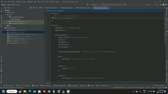Click the Search Everywhere magnifier icon
This screenshot has height=94, width=168.
tap(160, 5)
